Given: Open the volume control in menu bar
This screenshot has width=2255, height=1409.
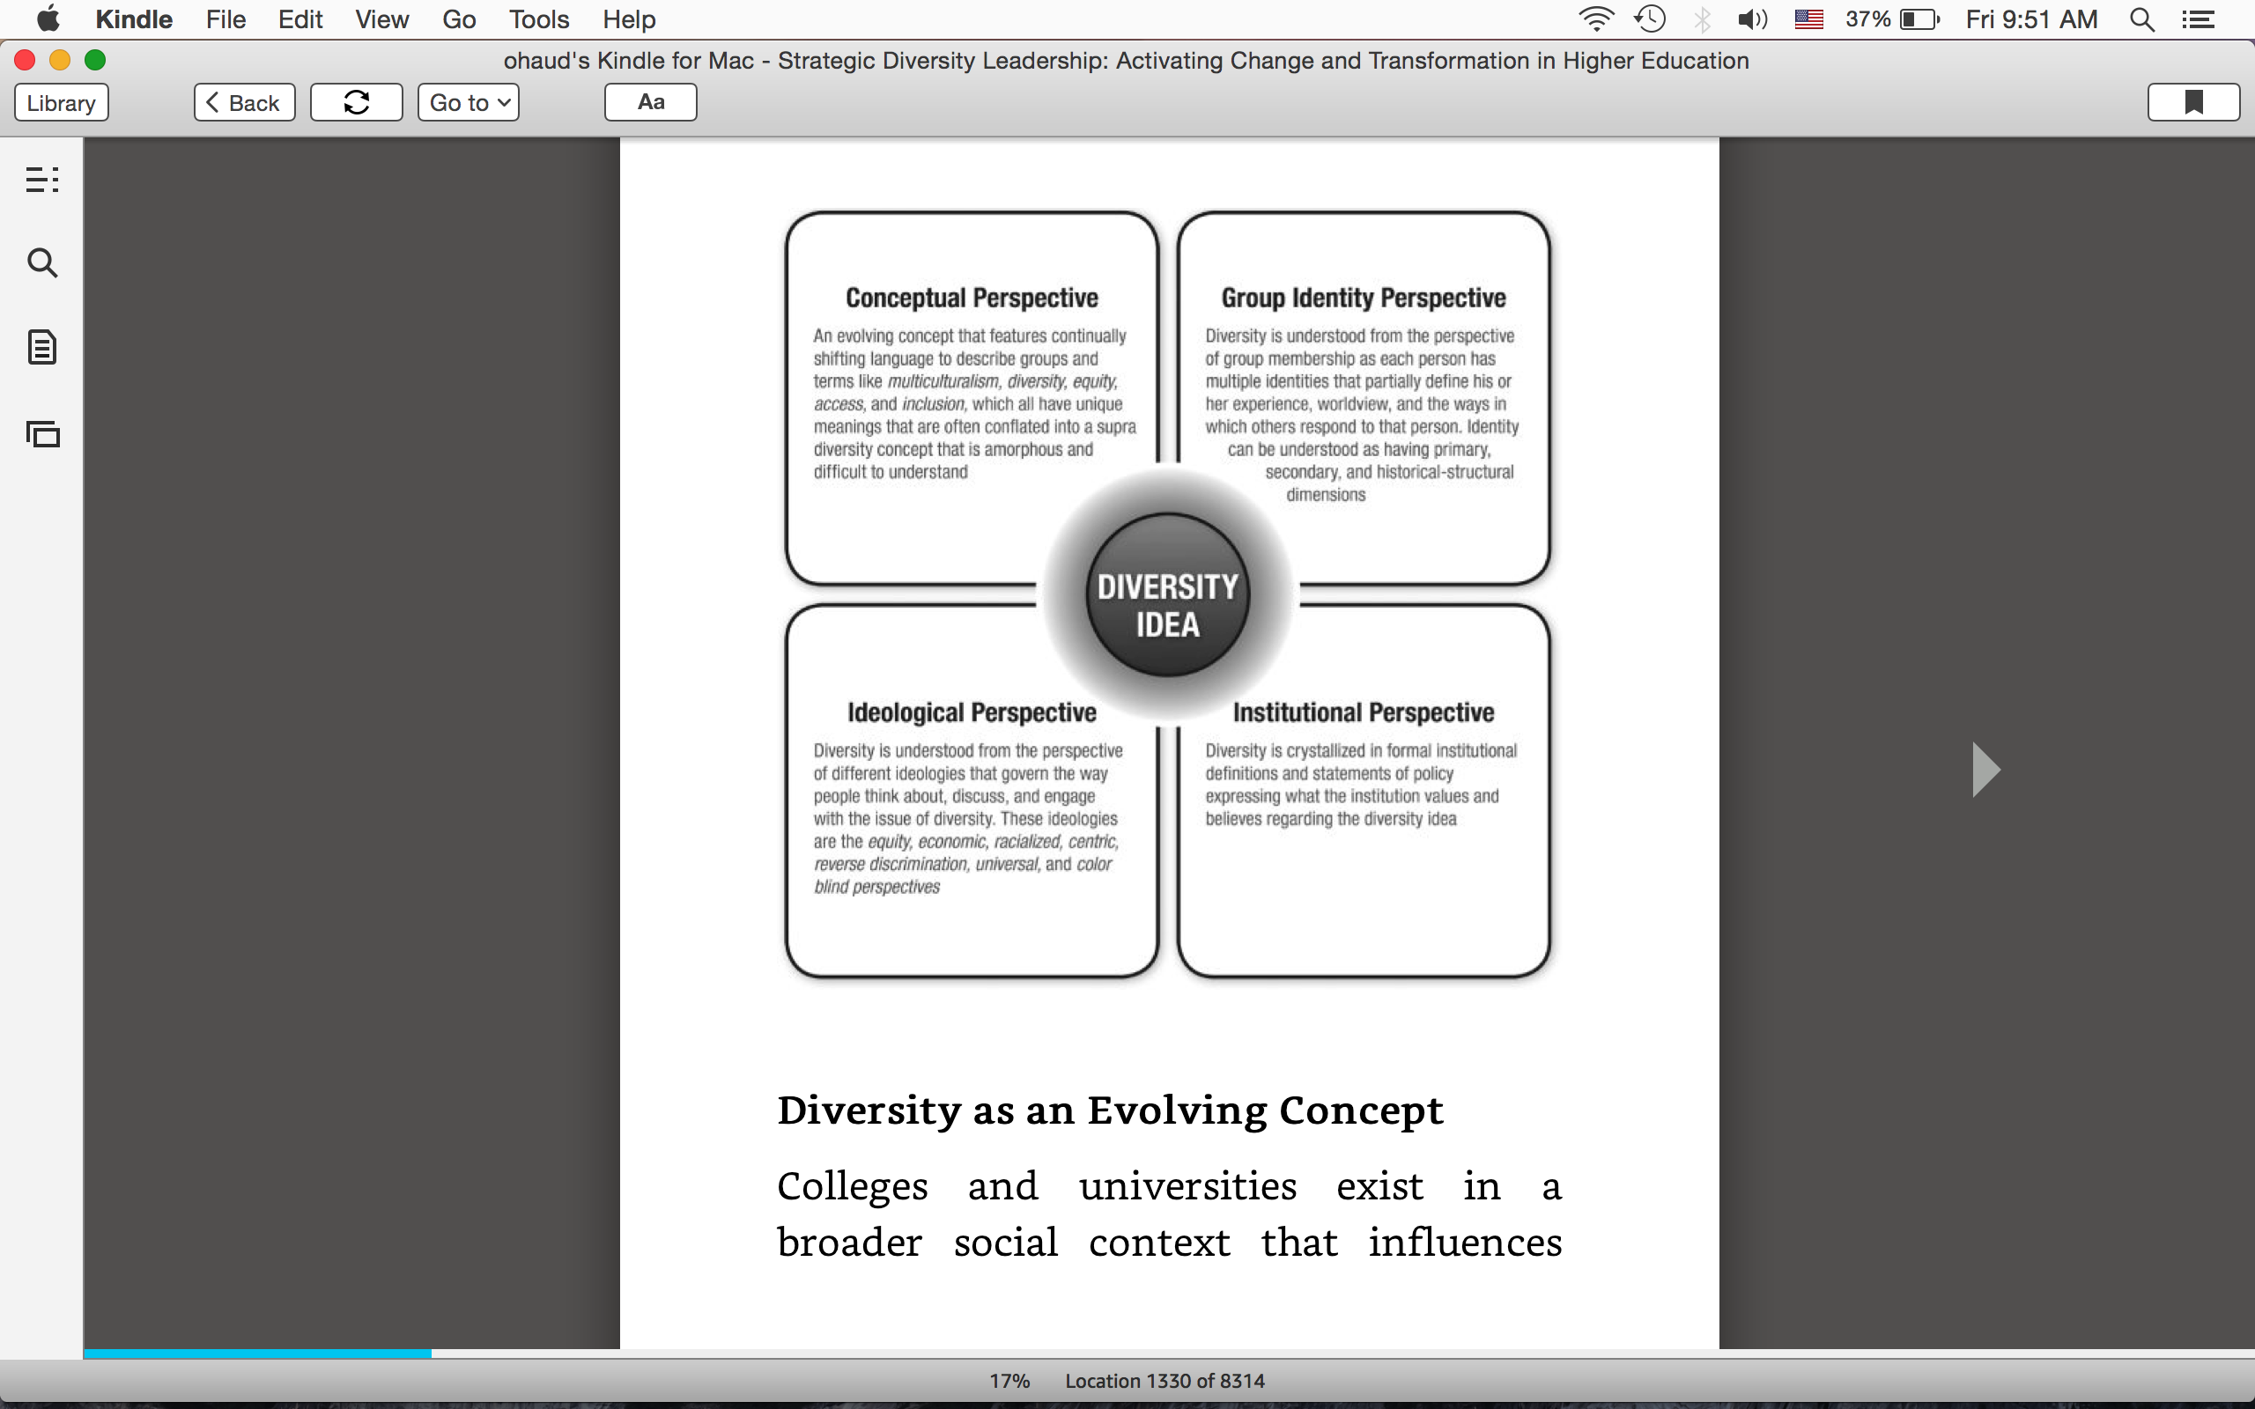Looking at the screenshot, I should (x=1752, y=19).
